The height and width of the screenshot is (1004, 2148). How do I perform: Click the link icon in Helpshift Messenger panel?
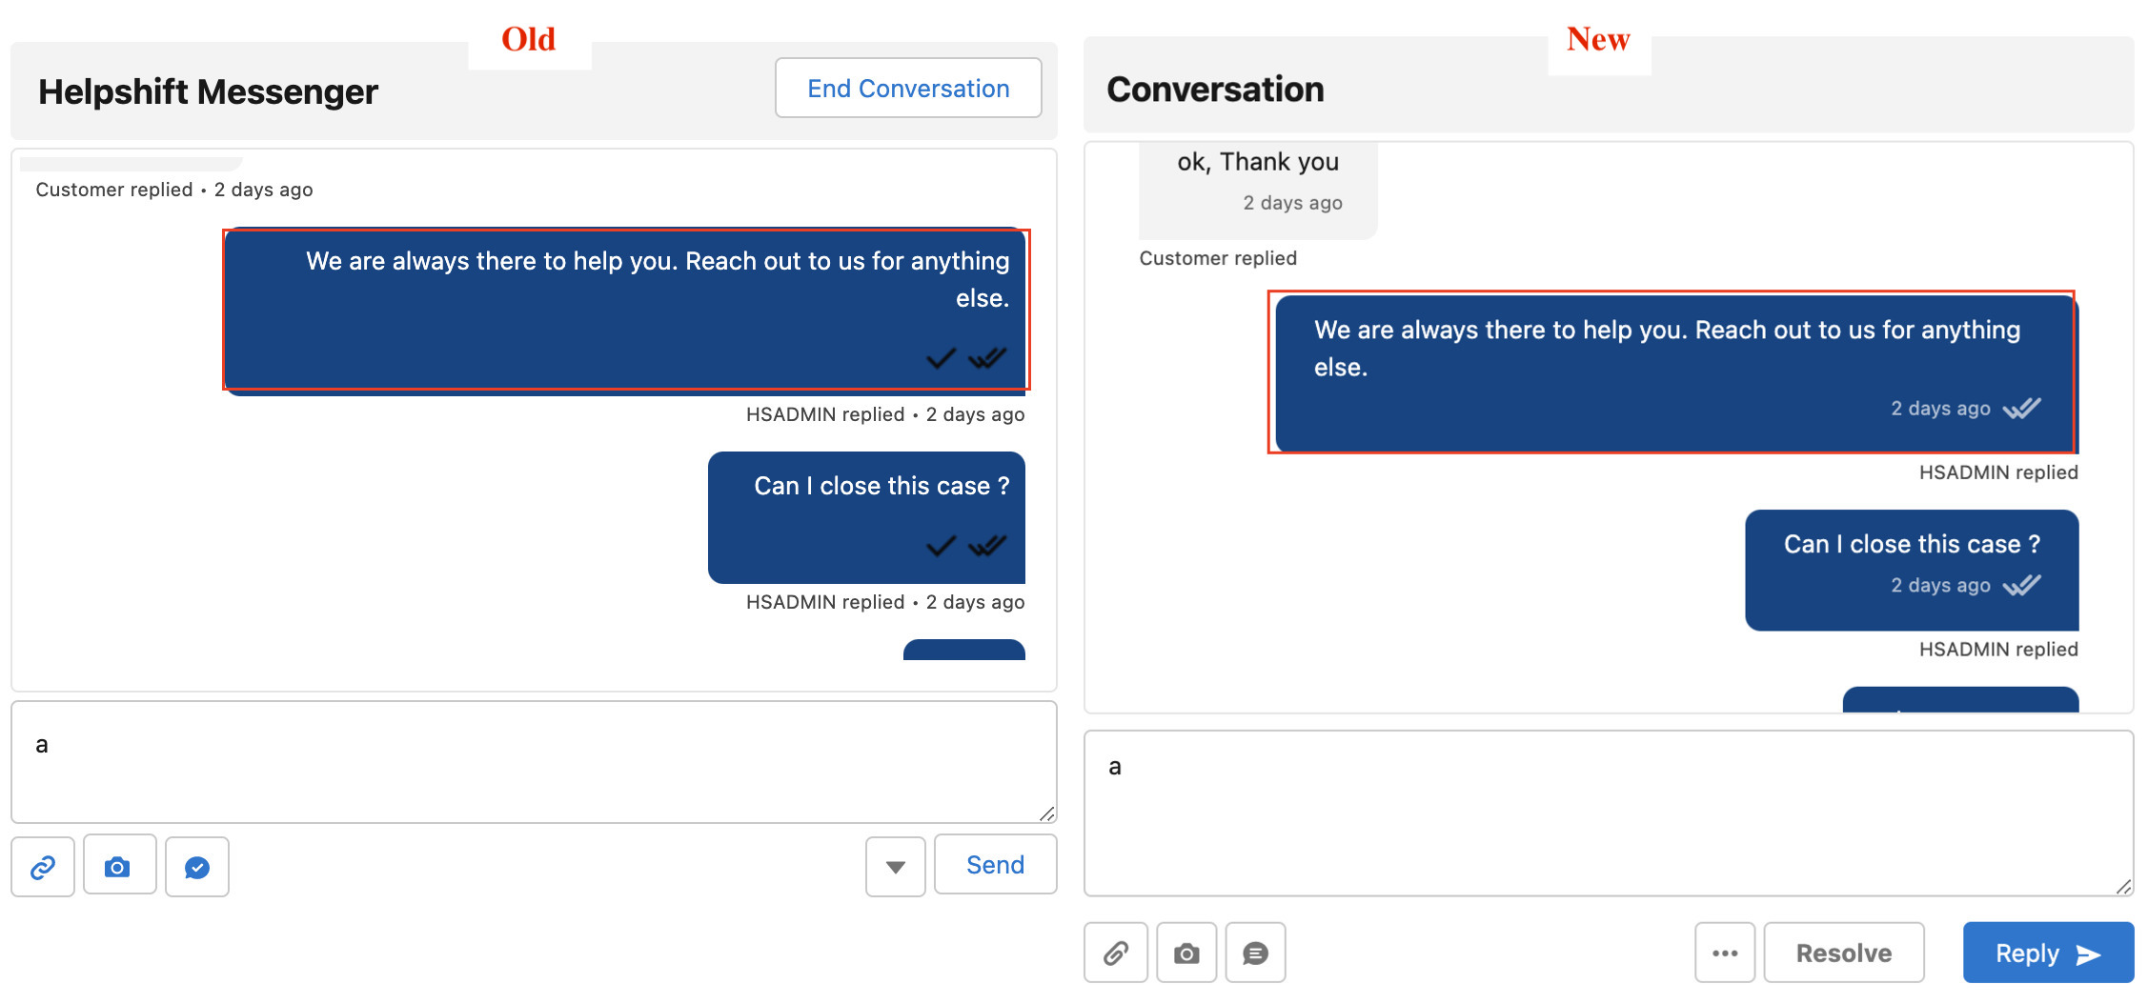coord(43,867)
